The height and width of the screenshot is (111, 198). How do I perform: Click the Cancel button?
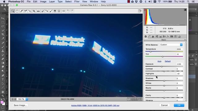pos(164,105)
